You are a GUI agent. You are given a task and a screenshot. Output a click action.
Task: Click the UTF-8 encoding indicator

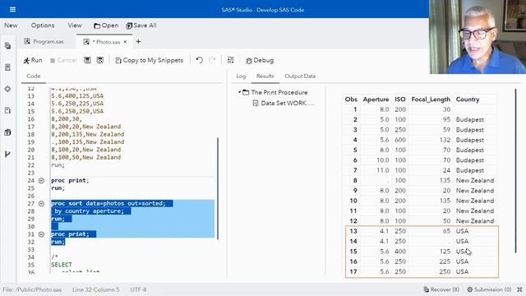coord(138,289)
